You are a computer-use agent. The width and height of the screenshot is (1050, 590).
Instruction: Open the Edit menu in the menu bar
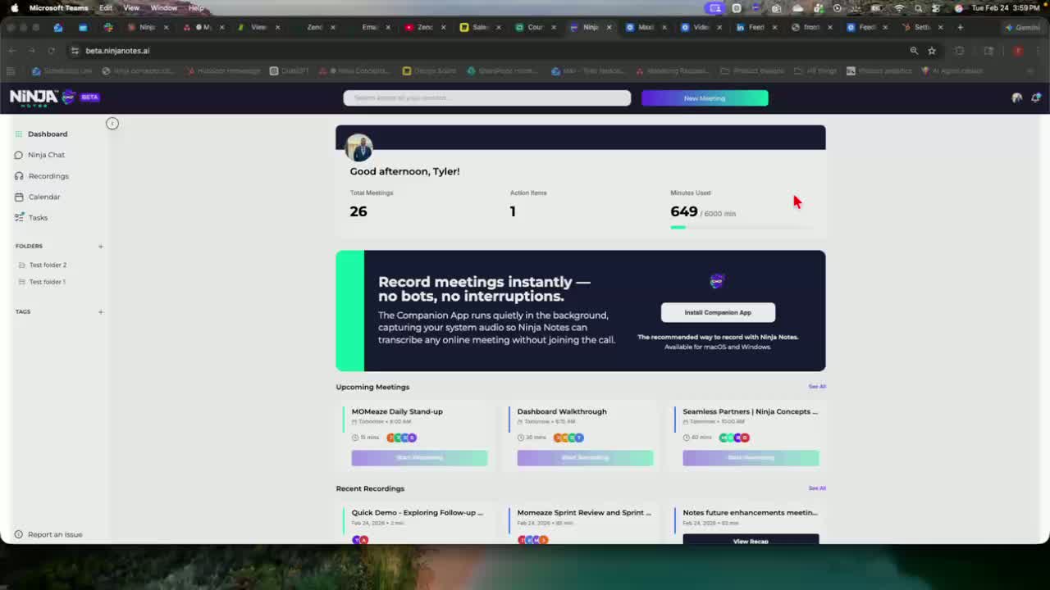[106, 8]
